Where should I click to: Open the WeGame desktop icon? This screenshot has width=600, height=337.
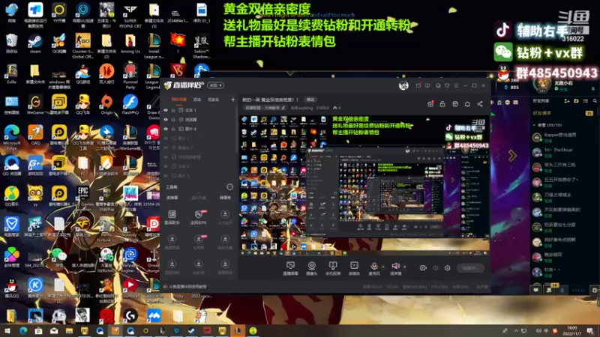[35, 105]
